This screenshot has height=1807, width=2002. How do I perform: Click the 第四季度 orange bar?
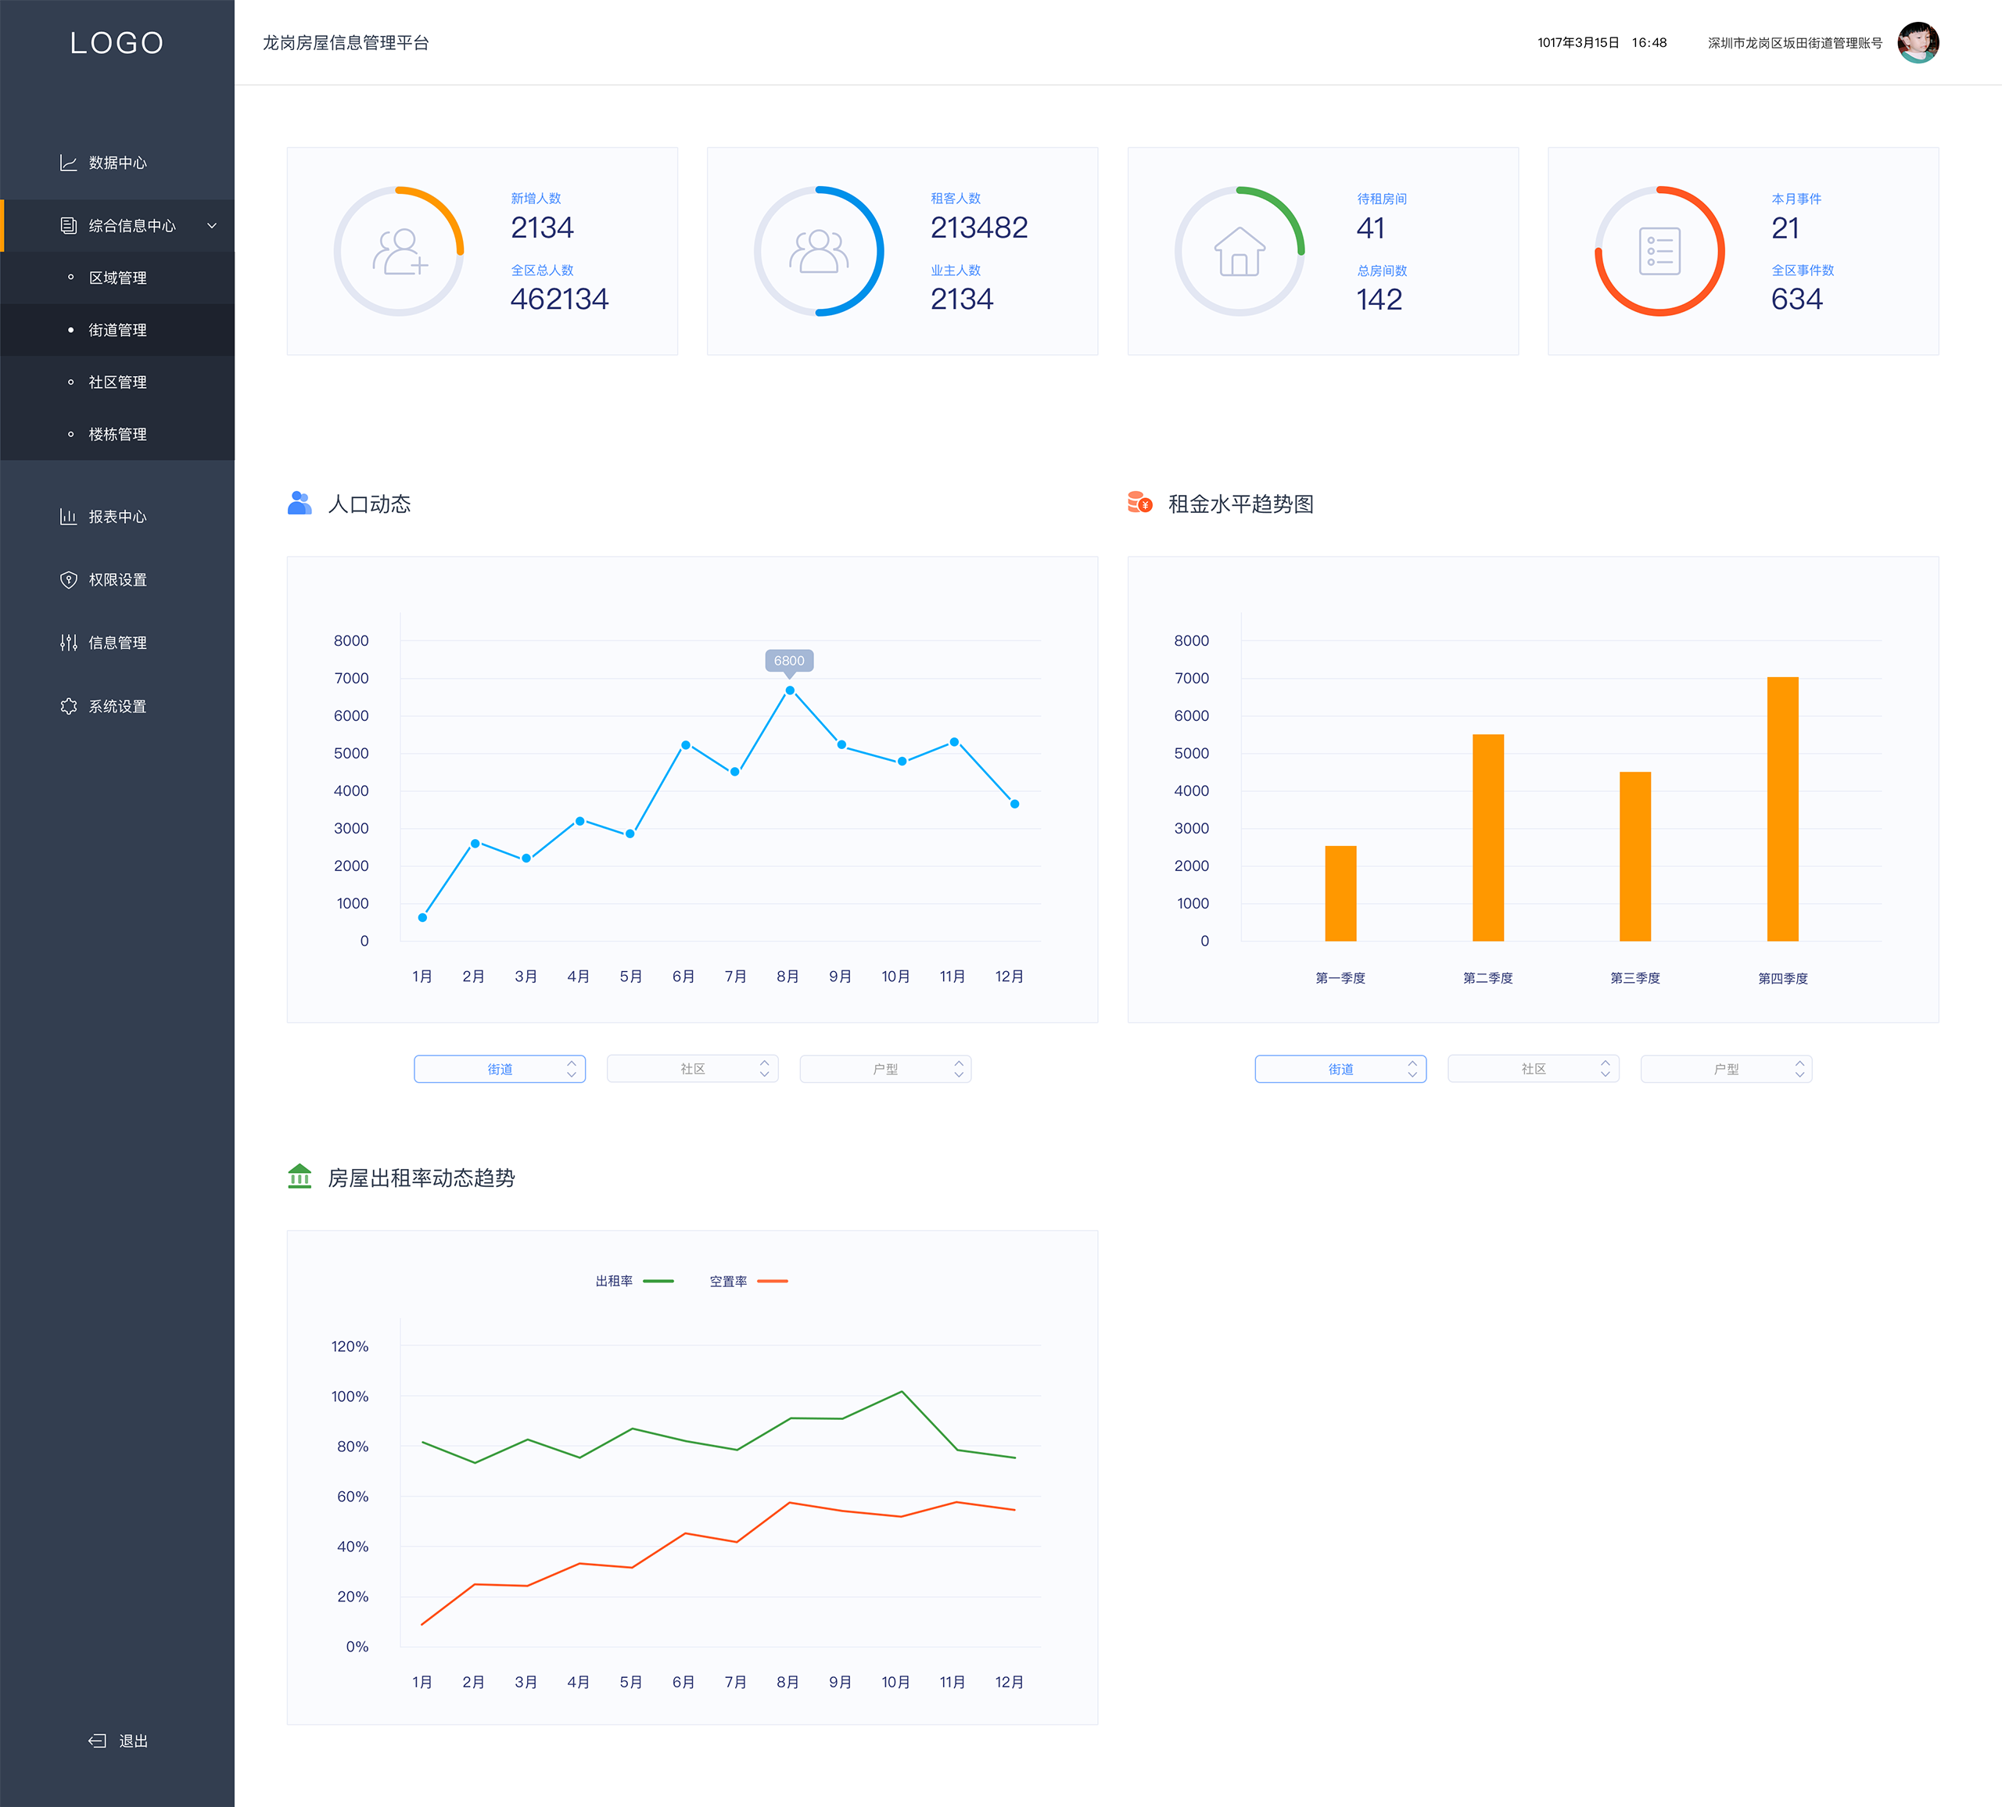click(x=1782, y=808)
